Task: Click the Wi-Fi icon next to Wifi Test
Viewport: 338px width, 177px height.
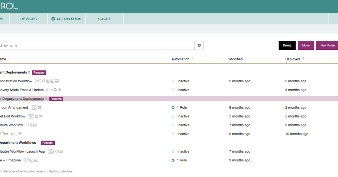Action: (x=20, y=134)
